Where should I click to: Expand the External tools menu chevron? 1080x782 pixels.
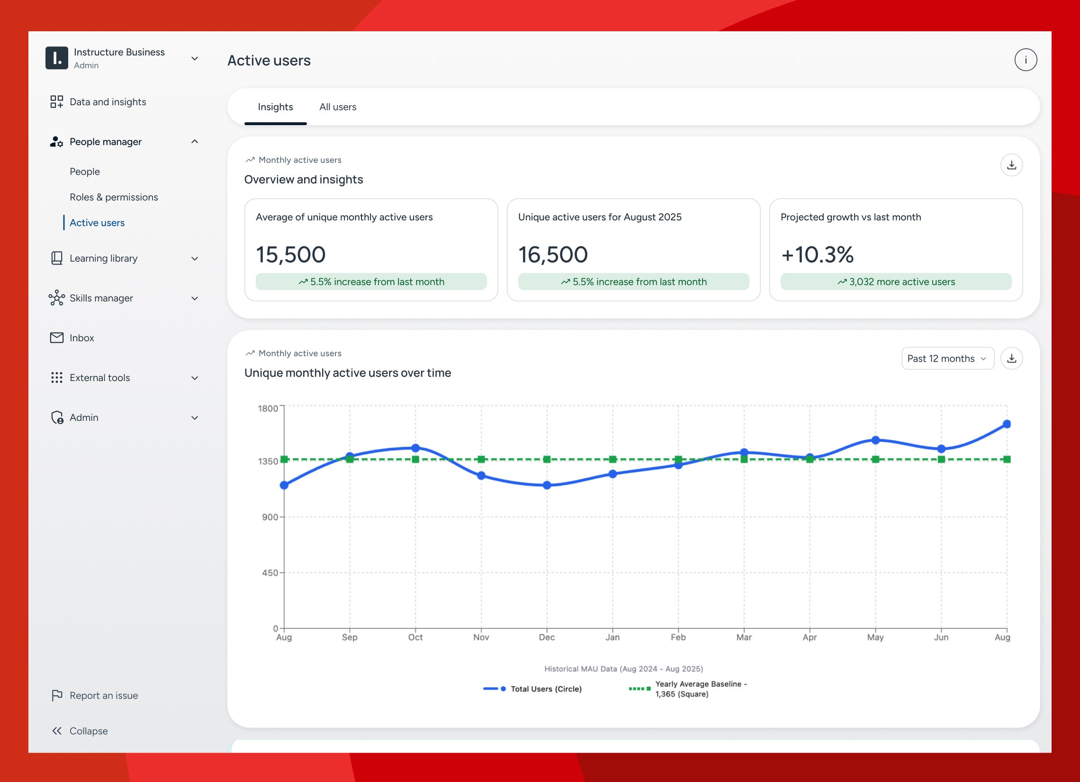pyautogui.click(x=194, y=378)
